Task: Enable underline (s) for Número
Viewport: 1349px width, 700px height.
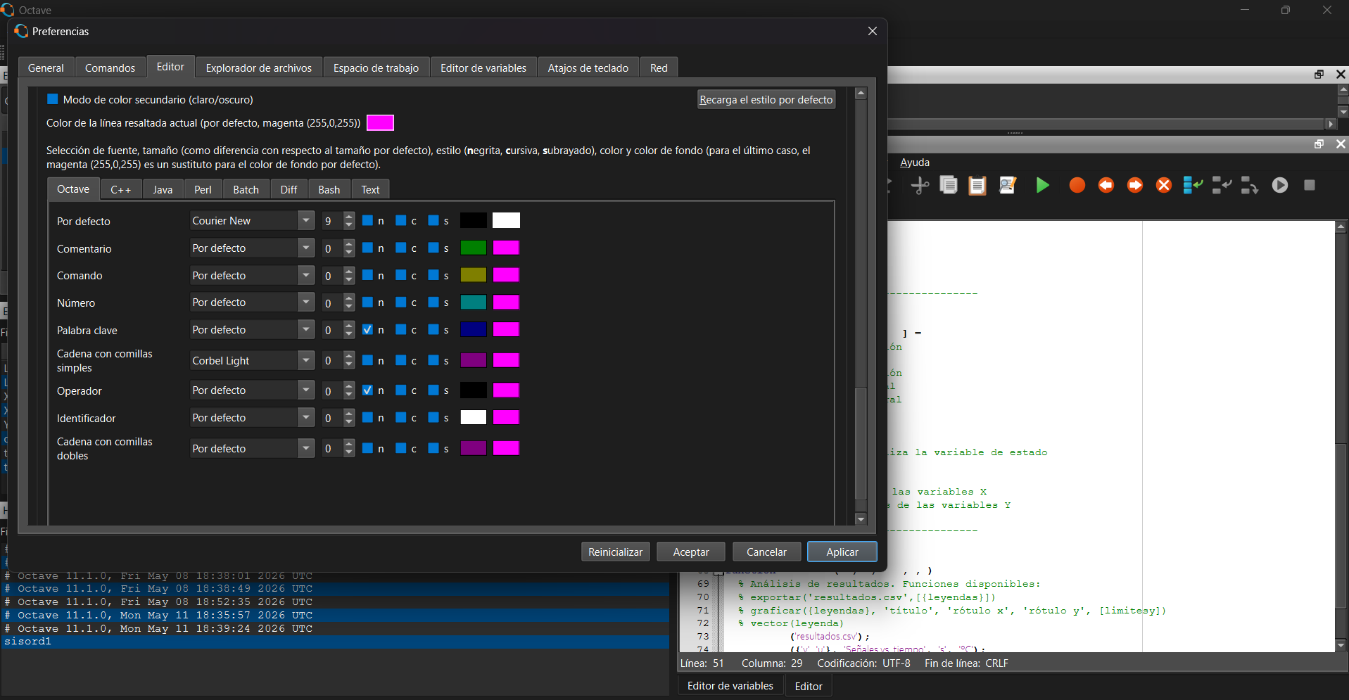Action: [433, 302]
